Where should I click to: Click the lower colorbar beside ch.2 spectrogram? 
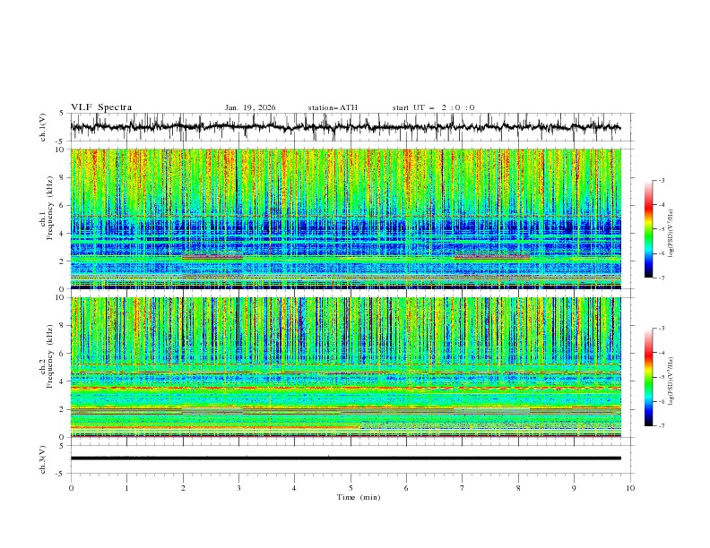pyautogui.click(x=649, y=377)
